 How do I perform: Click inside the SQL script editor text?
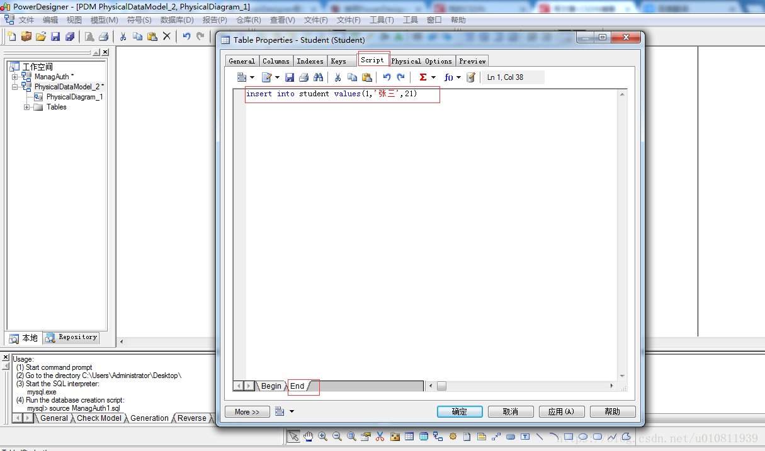tap(332, 94)
